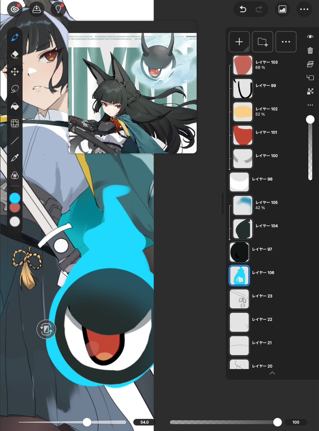Select the Eraser tool
319x431 pixels.
[x=15, y=54]
